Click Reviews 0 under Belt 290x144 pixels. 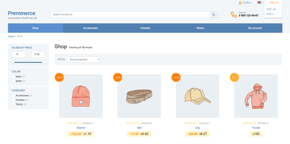146,123
